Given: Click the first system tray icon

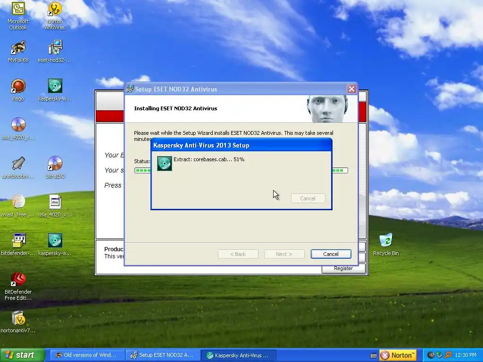Looking at the screenshot, I should tap(431, 355).
